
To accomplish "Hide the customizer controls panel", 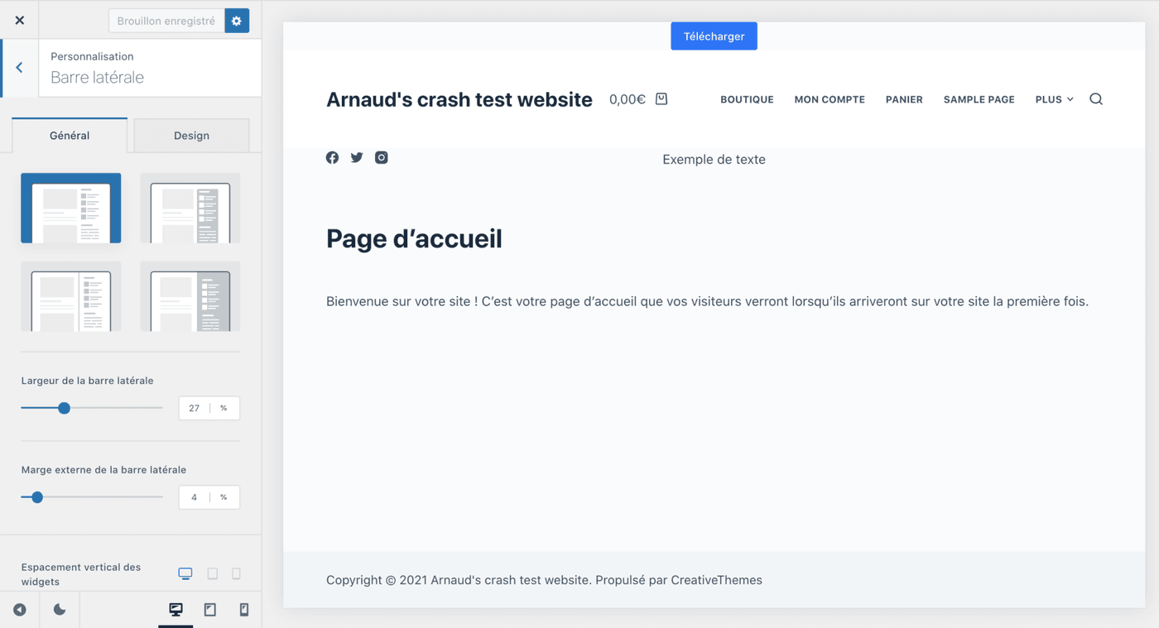I will pyautogui.click(x=20, y=610).
